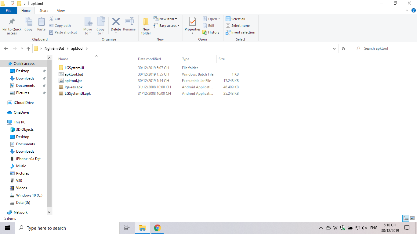Mute the speaker in system tray
This screenshot has width=417, height=234.
(x=364, y=228)
